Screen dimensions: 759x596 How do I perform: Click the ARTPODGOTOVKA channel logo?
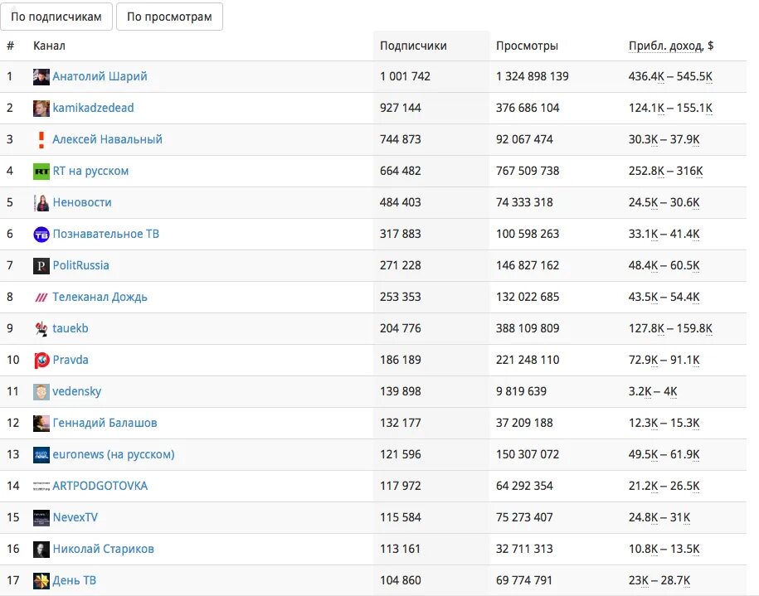click(41, 486)
